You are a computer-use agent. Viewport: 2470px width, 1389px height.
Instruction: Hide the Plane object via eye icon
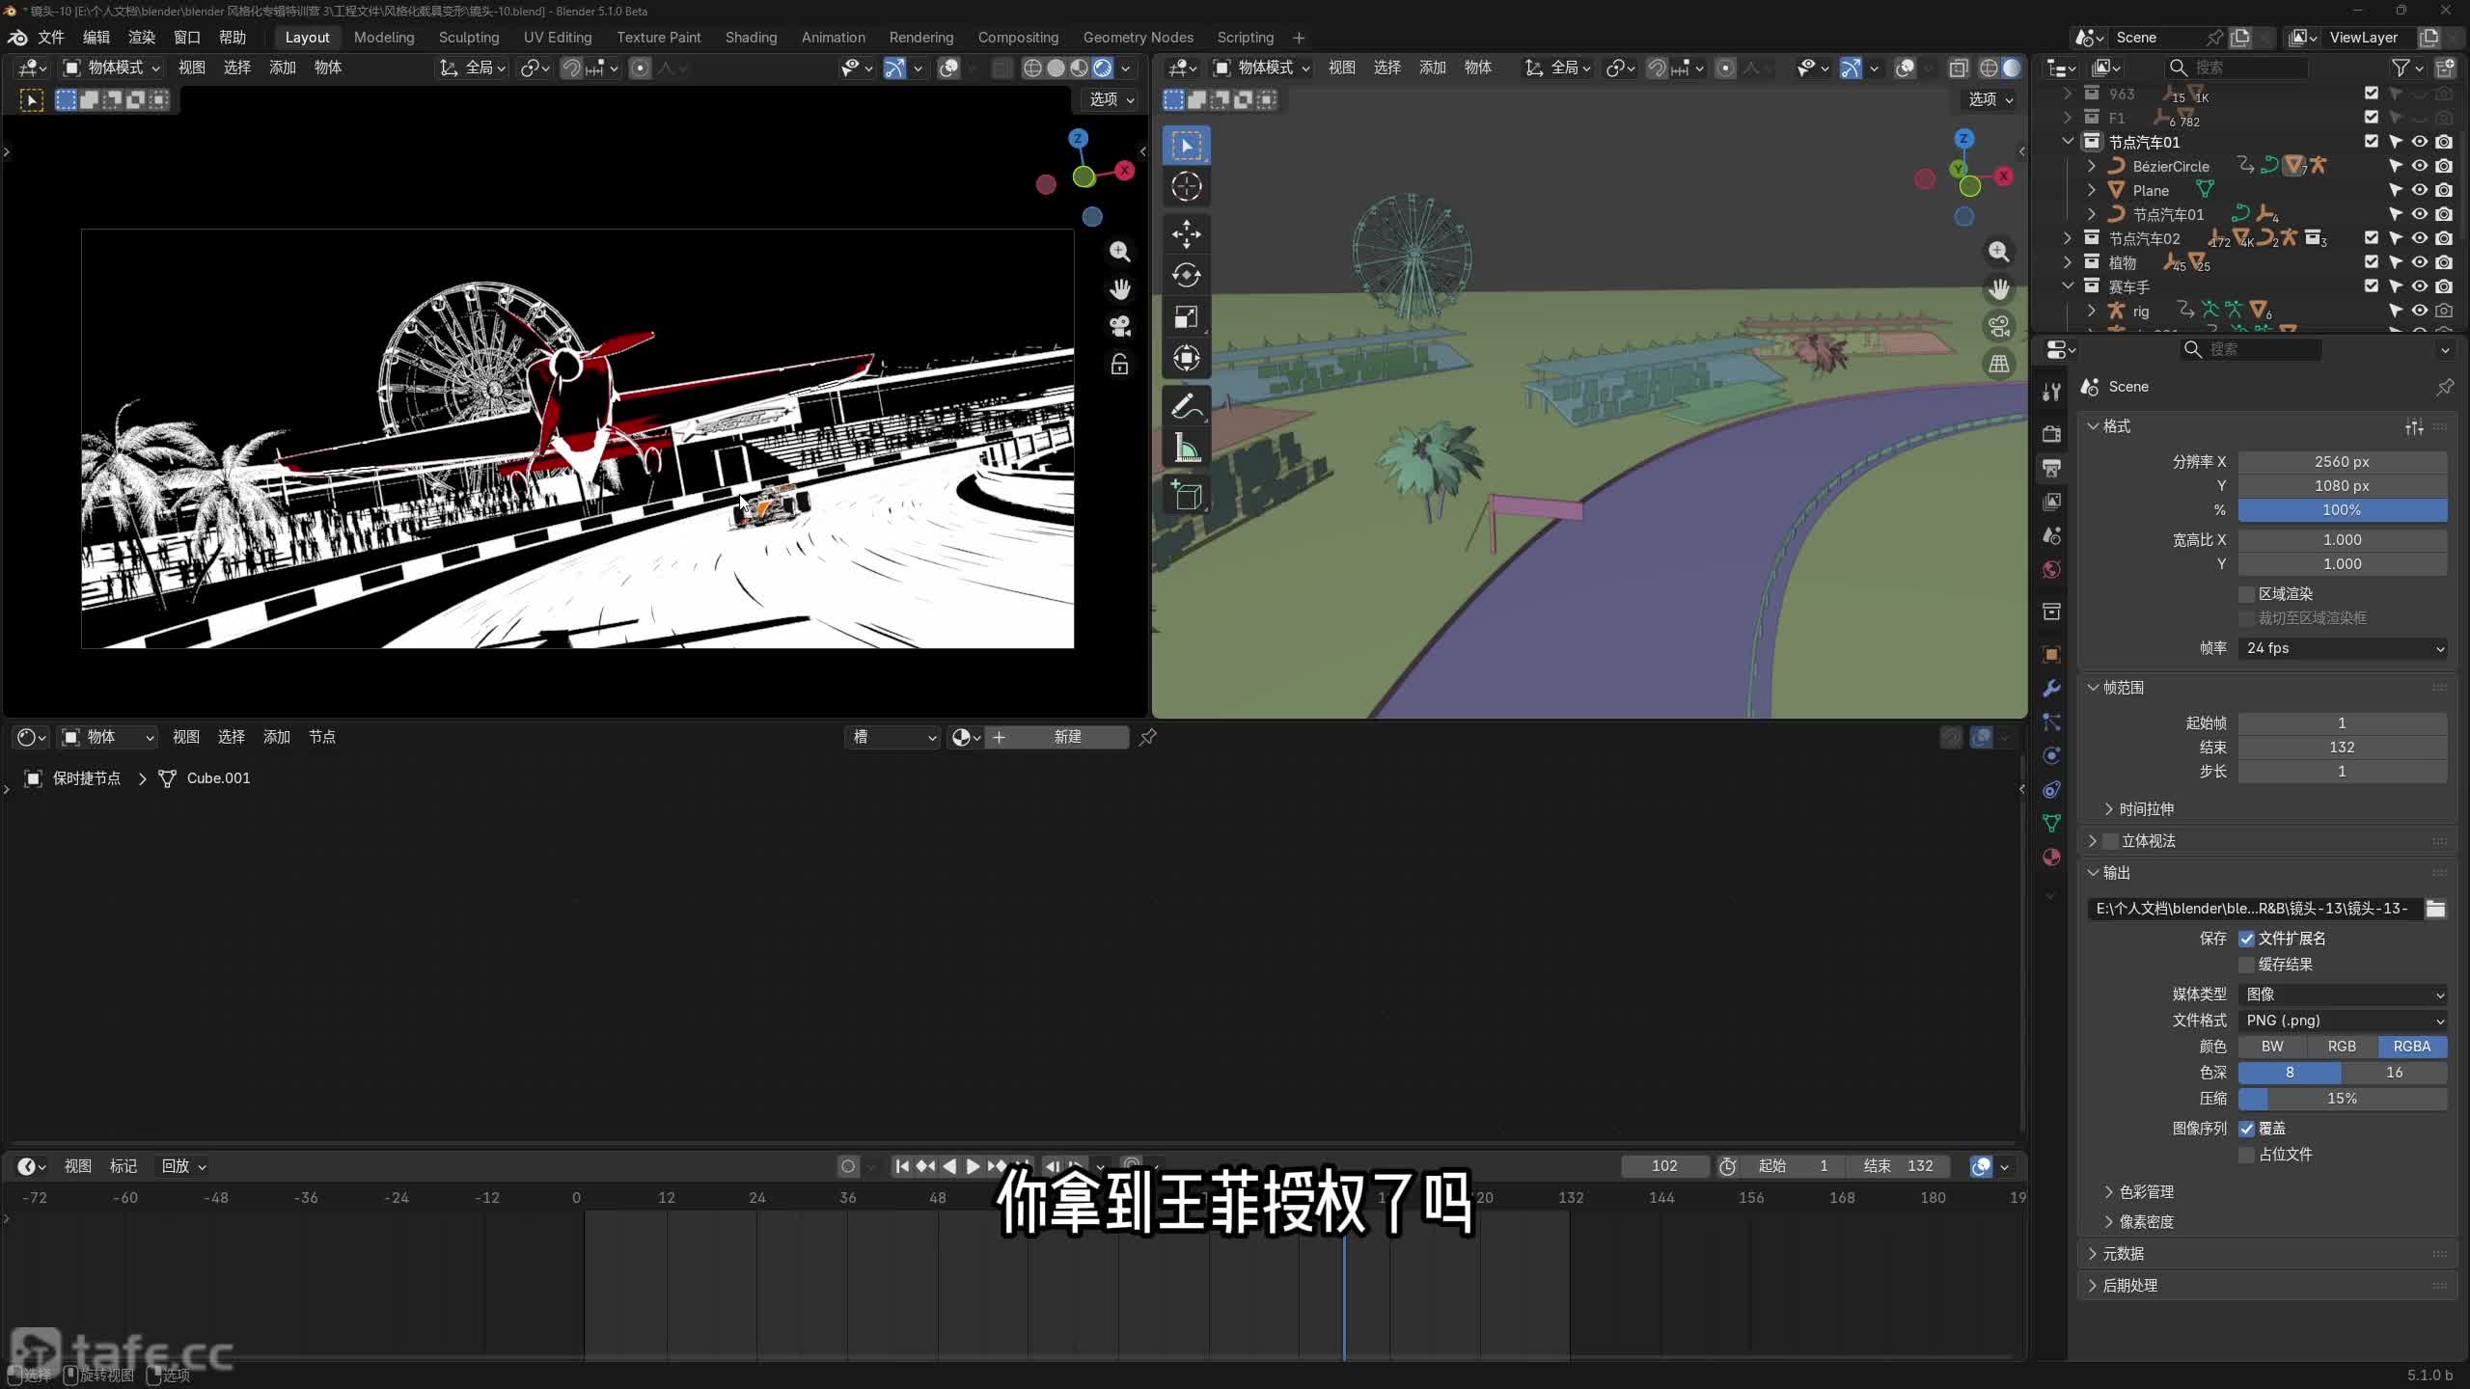coord(2419,190)
